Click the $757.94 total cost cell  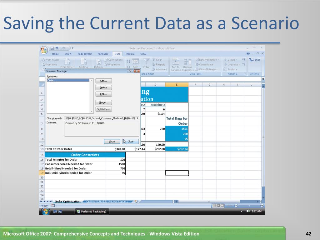pyautogui.click(x=177, y=149)
